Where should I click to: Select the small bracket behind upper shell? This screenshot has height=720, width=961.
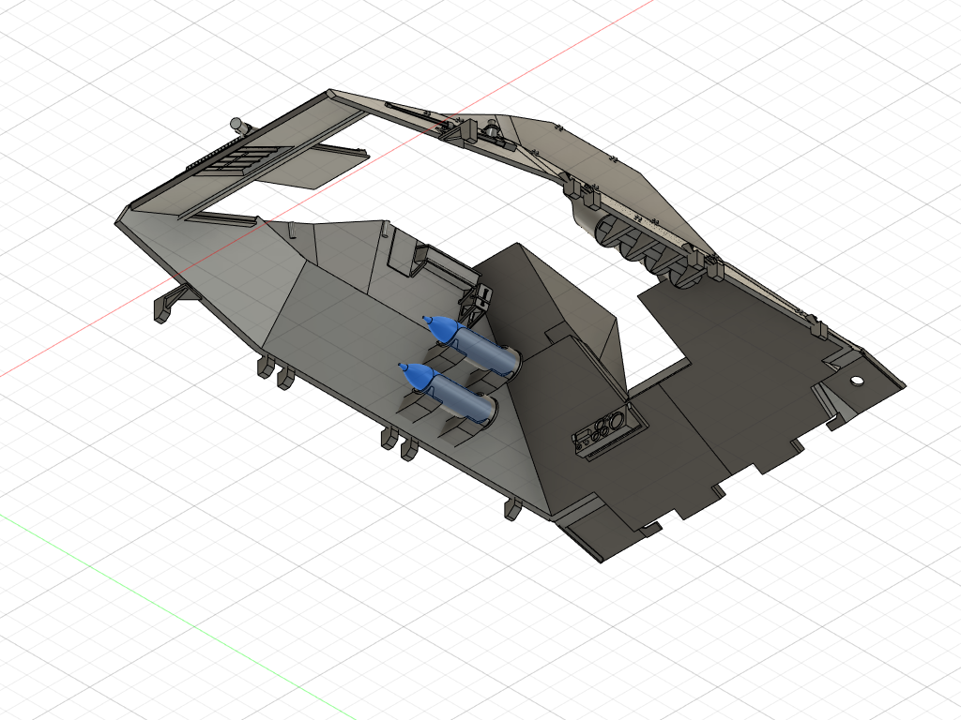481,298
